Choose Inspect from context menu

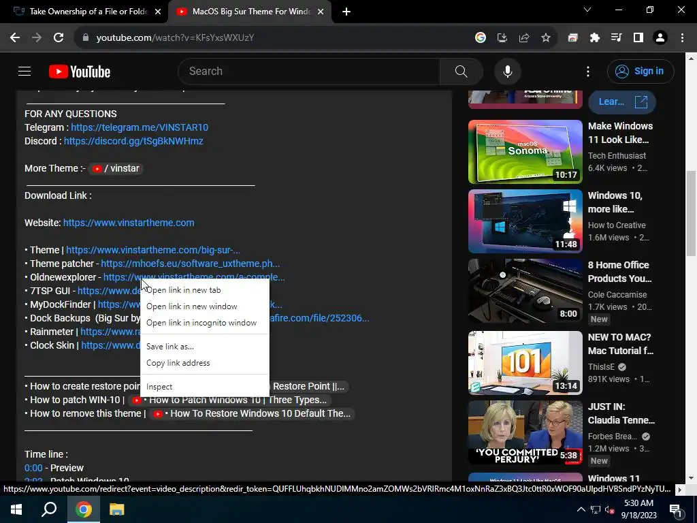coord(204,387)
